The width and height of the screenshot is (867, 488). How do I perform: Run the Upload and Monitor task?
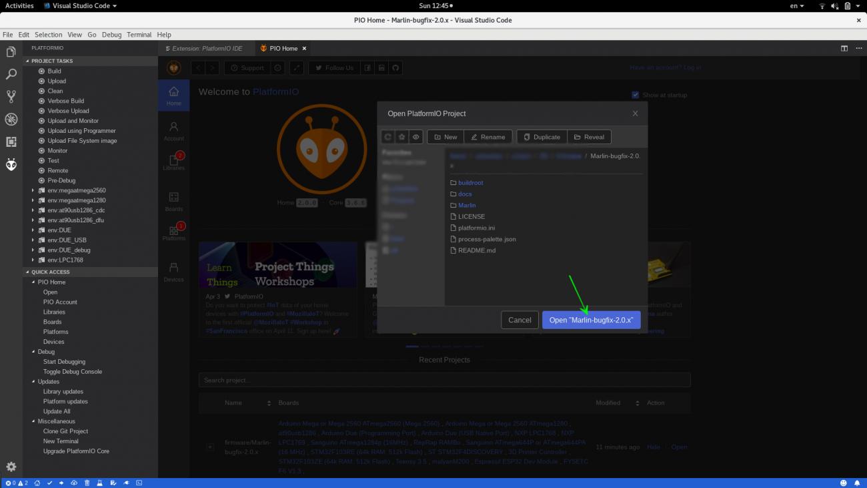click(73, 121)
